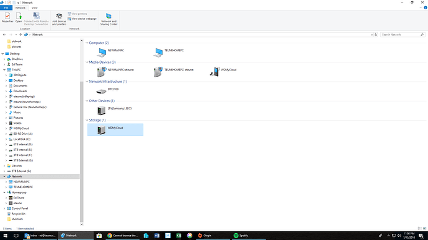Select the DPC3939 network infrastructure device
The width and height of the screenshot is (428, 240).
pyautogui.click(x=101, y=91)
